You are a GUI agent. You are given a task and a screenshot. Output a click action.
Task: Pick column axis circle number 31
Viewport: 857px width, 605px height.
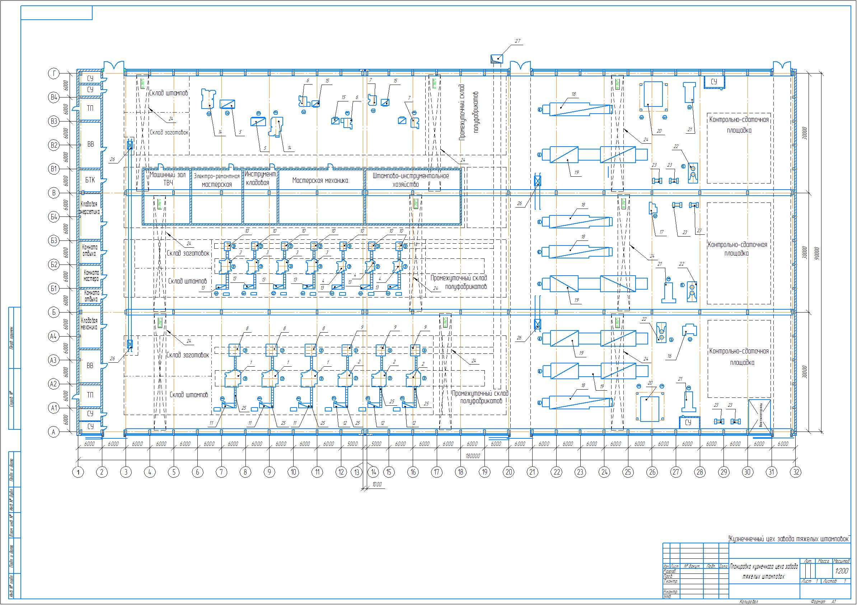click(772, 472)
